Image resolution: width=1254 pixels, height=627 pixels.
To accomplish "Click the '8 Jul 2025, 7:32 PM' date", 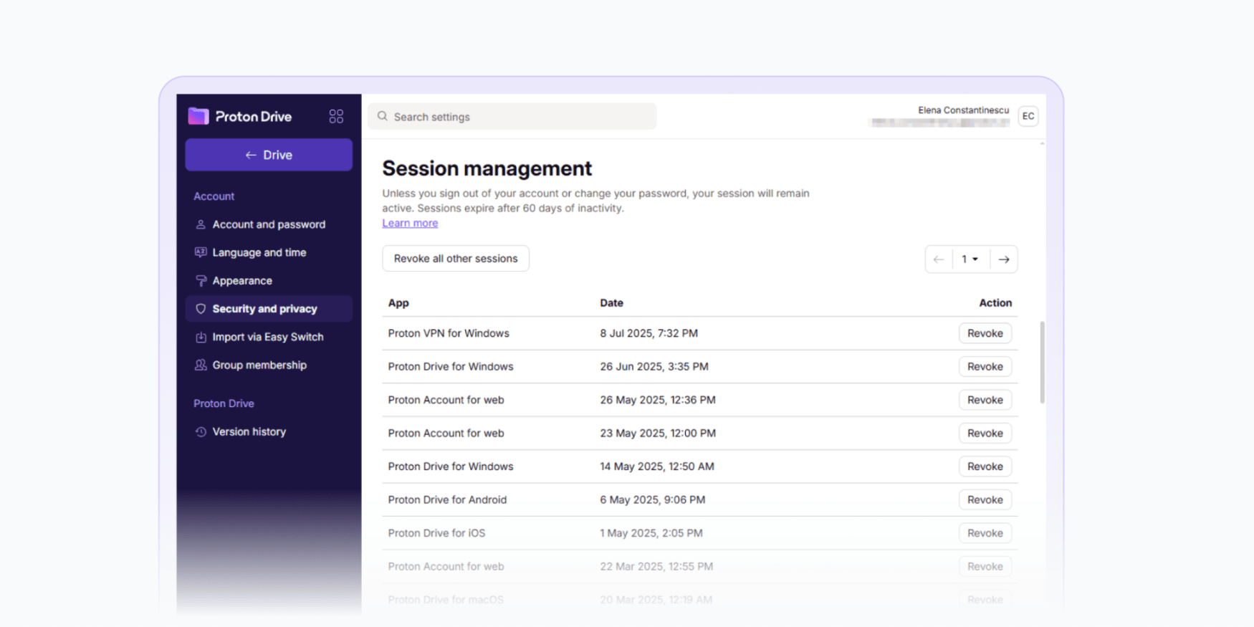I will tap(649, 333).
